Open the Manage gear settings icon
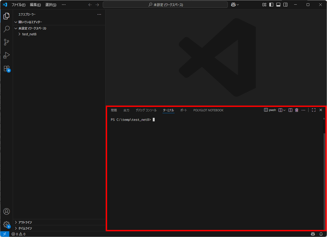 (x=6, y=224)
